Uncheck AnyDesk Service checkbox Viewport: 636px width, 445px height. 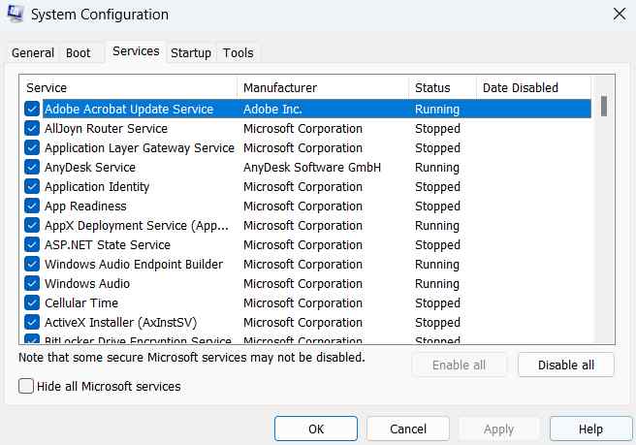32,167
